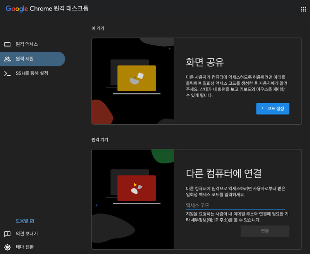Click the Google logo in the header
The width and height of the screenshot is (310, 254).
(17, 9)
